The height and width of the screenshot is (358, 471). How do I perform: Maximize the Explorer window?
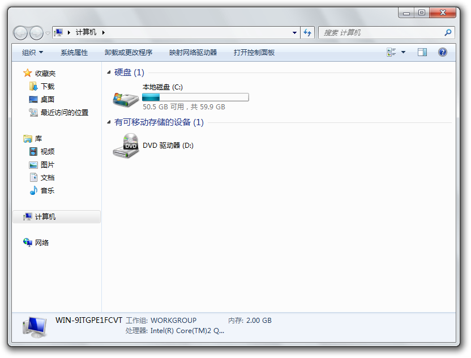[422, 12]
